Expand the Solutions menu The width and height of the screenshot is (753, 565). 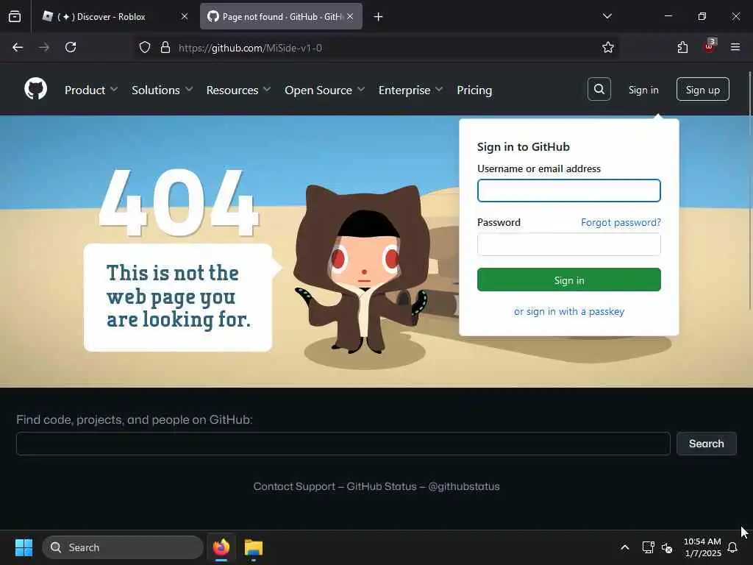[x=163, y=90]
